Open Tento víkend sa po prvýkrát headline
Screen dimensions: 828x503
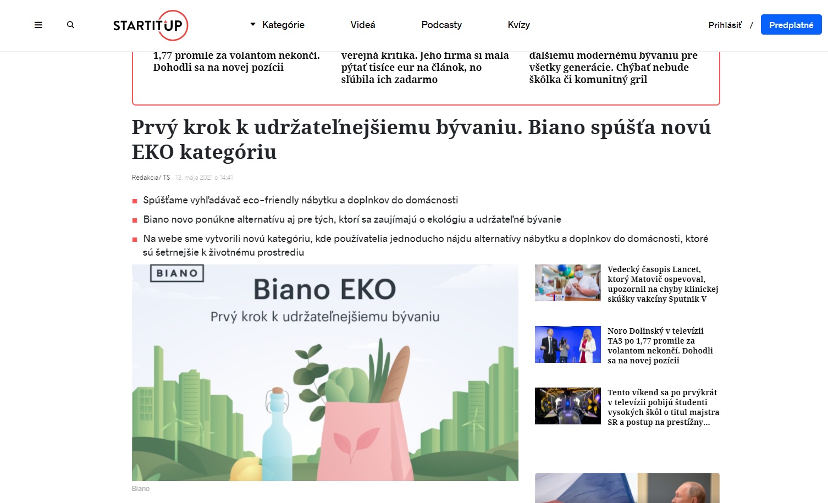click(x=663, y=407)
